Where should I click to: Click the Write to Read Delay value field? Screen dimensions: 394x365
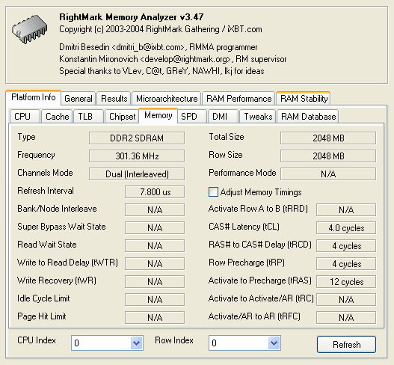[x=155, y=264]
